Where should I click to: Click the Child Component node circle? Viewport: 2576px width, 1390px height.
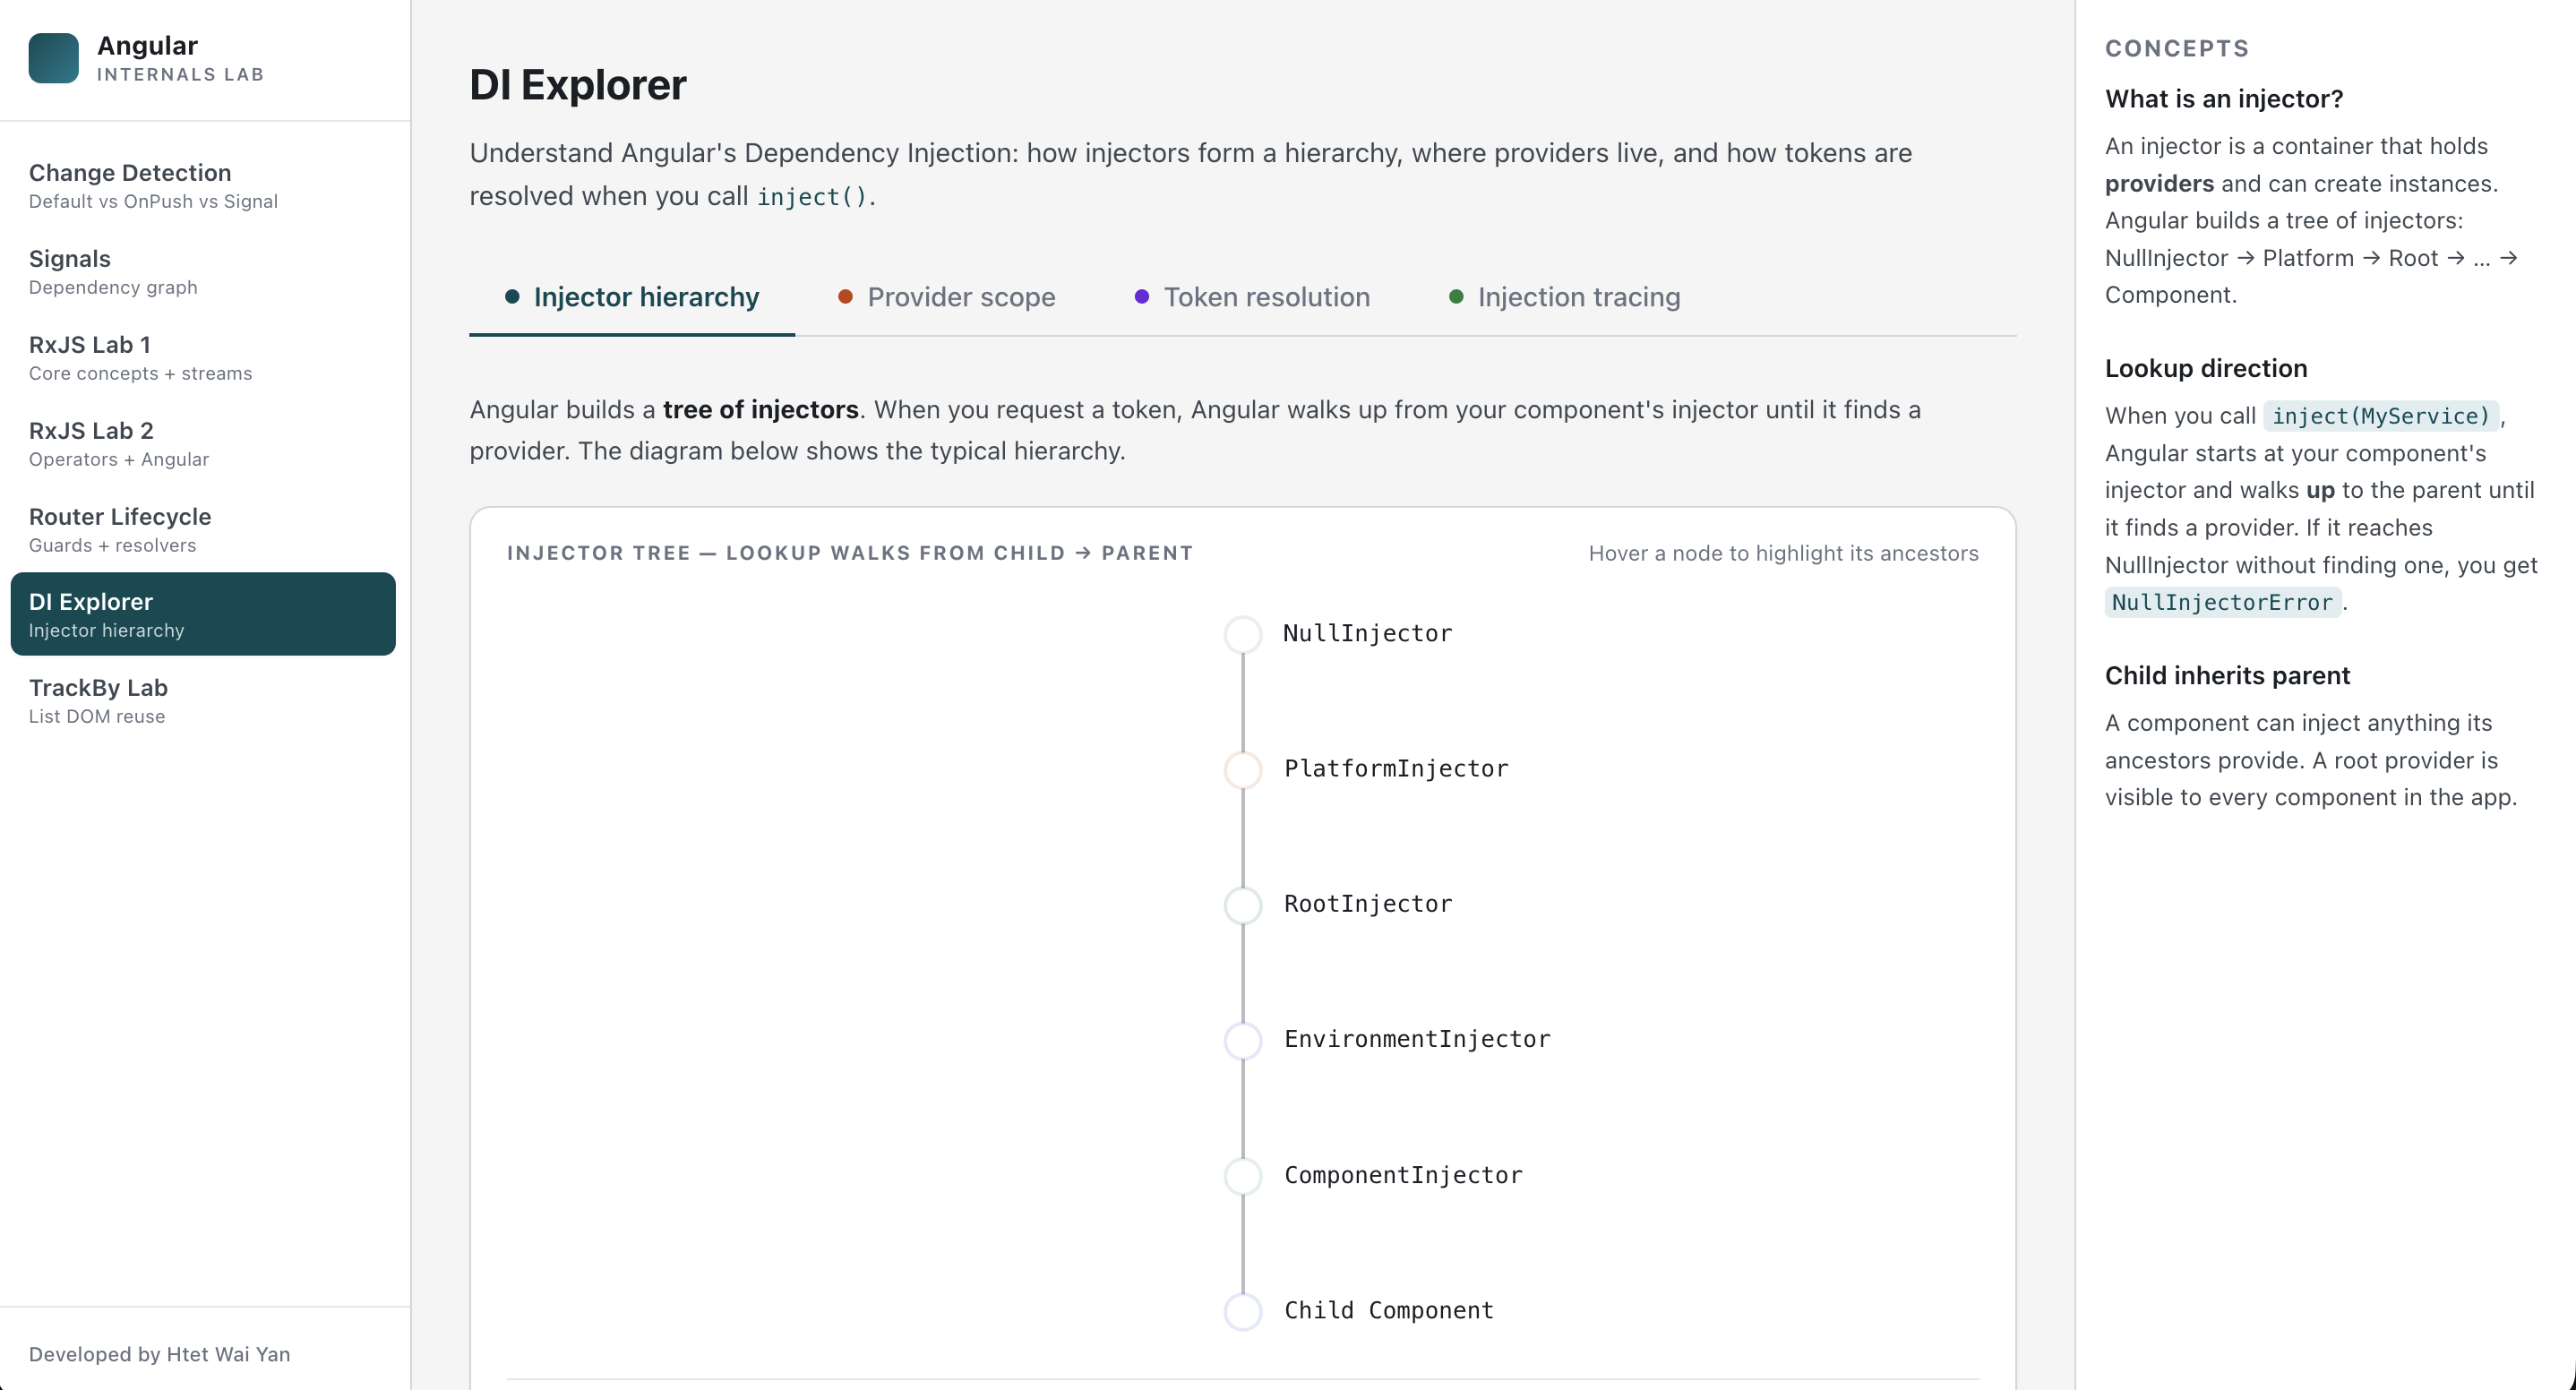tap(1243, 1311)
